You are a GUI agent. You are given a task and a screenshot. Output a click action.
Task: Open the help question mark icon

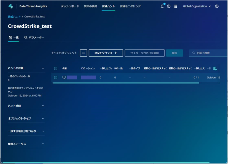tap(169, 6)
